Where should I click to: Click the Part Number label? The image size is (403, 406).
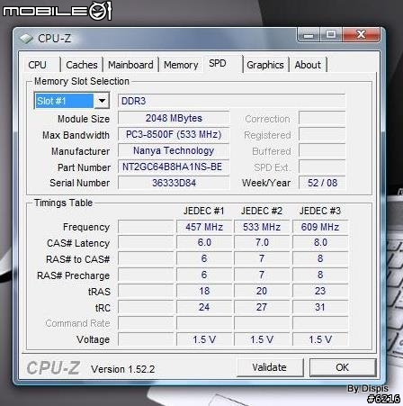pos(84,167)
